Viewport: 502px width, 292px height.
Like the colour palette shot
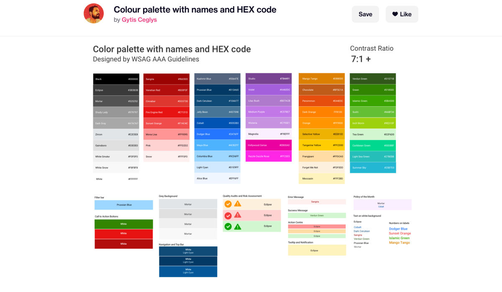point(402,14)
